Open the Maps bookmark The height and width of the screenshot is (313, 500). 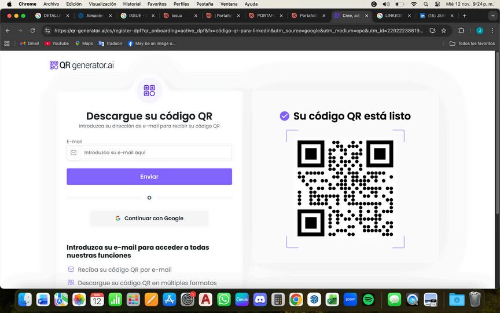click(84, 43)
